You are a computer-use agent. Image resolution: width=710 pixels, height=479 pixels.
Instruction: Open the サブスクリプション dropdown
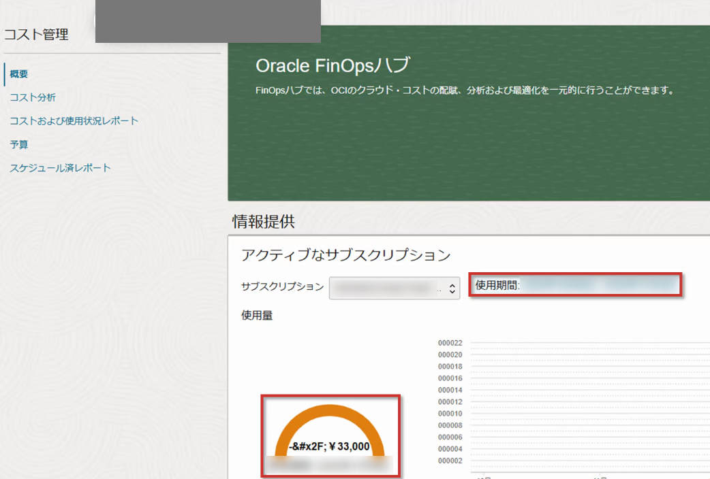(x=395, y=288)
